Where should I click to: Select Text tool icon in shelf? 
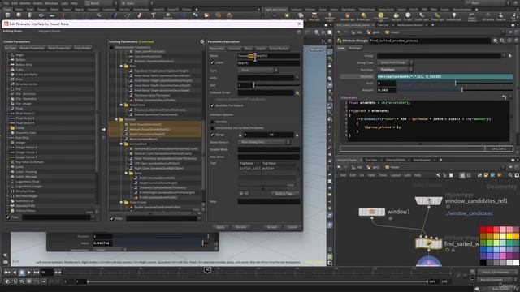tap(154, 15)
